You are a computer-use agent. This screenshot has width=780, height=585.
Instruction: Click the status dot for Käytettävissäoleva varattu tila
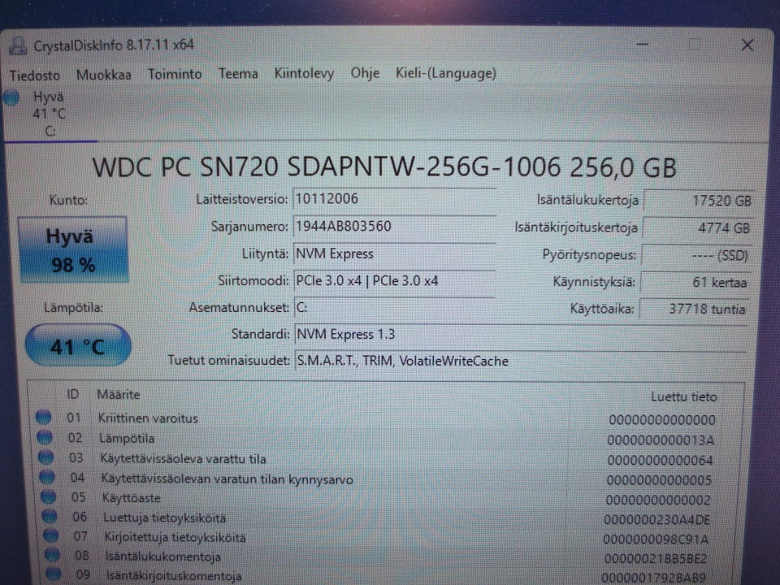[x=46, y=457]
